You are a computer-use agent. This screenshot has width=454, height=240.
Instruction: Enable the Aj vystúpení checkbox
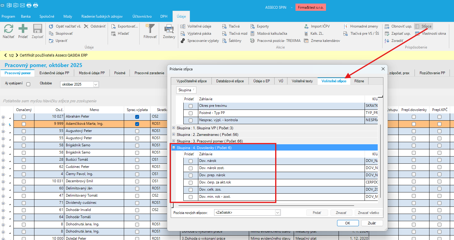28,84
